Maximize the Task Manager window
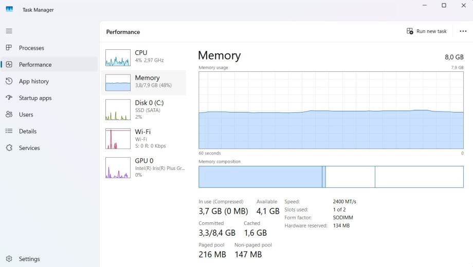 pos(444,6)
